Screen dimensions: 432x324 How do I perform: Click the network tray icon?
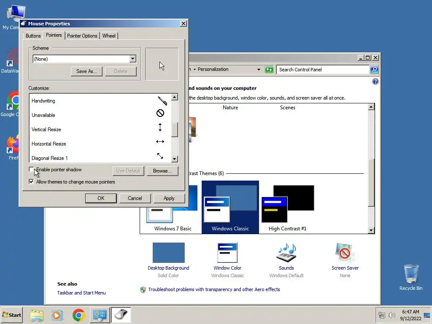pos(381,315)
